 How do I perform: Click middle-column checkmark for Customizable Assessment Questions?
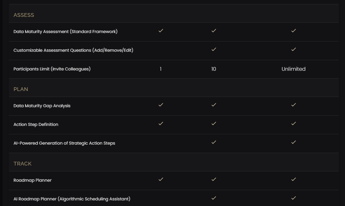[x=214, y=49]
